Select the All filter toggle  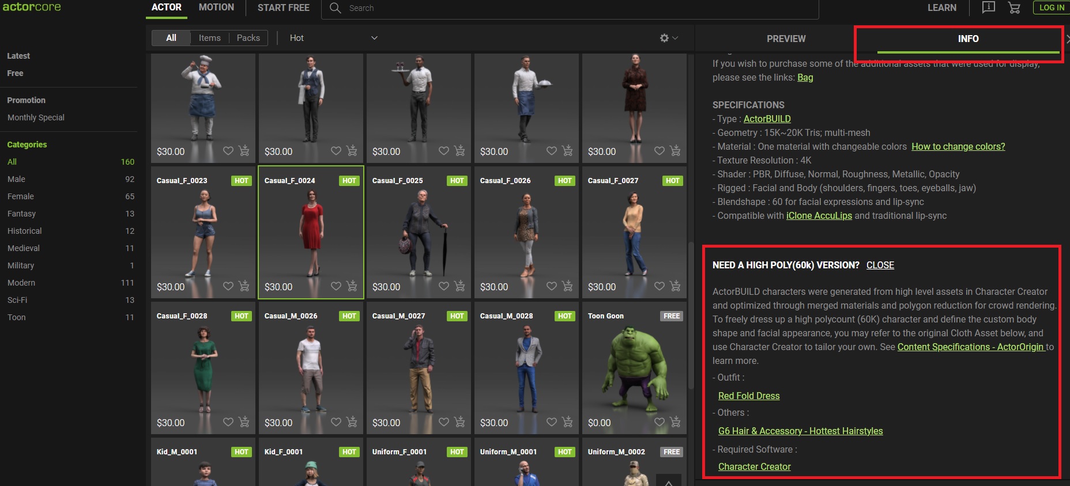(171, 38)
